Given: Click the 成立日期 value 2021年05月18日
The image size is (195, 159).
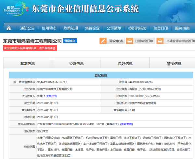Looking at the screenshot, I should [48, 103].
